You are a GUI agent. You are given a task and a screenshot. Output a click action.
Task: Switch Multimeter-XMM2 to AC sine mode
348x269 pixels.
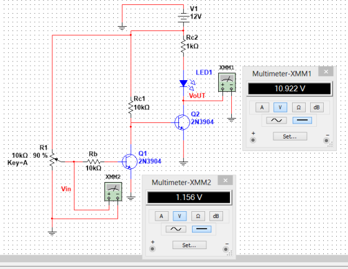(x=176, y=229)
